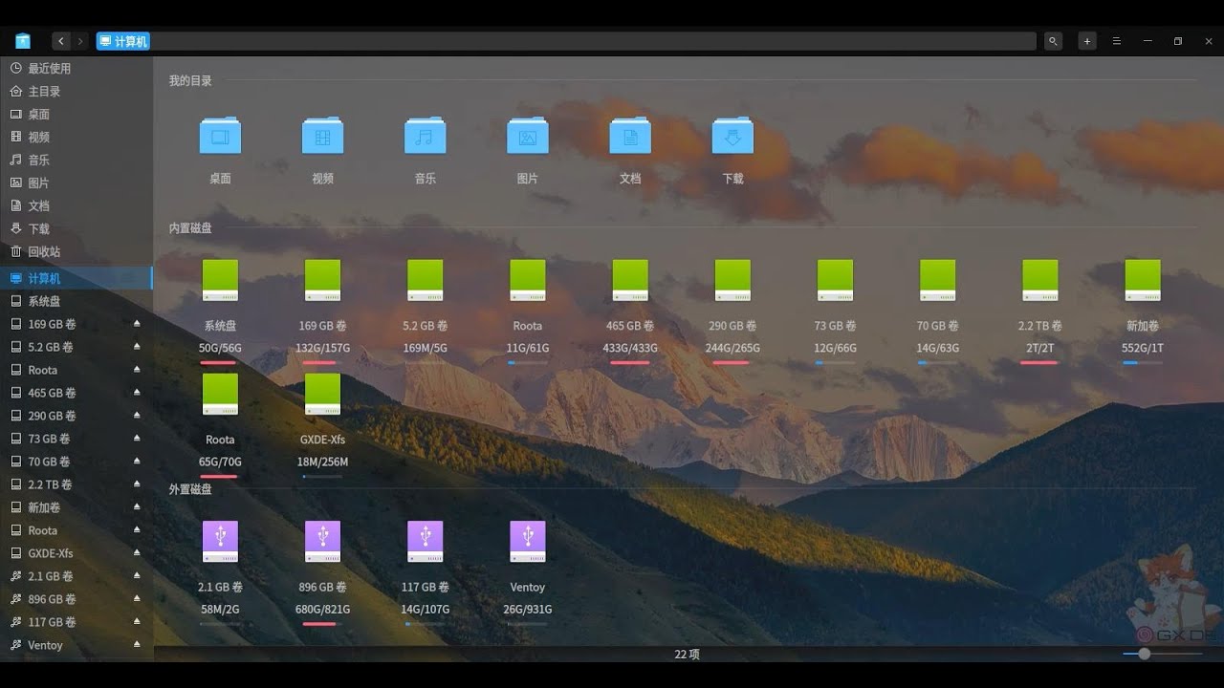Open 主目录 in the sidebar
The height and width of the screenshot is (688, 1224).
pyautogui.click(x=76, y=91)
